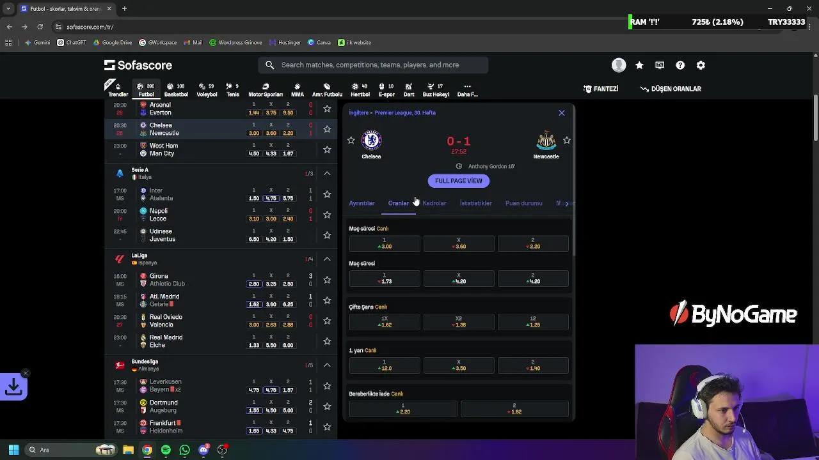This screenshot has height=460, width=819.
Task: Open the ChatGPT bookmark
Action: tap(71, 43)
